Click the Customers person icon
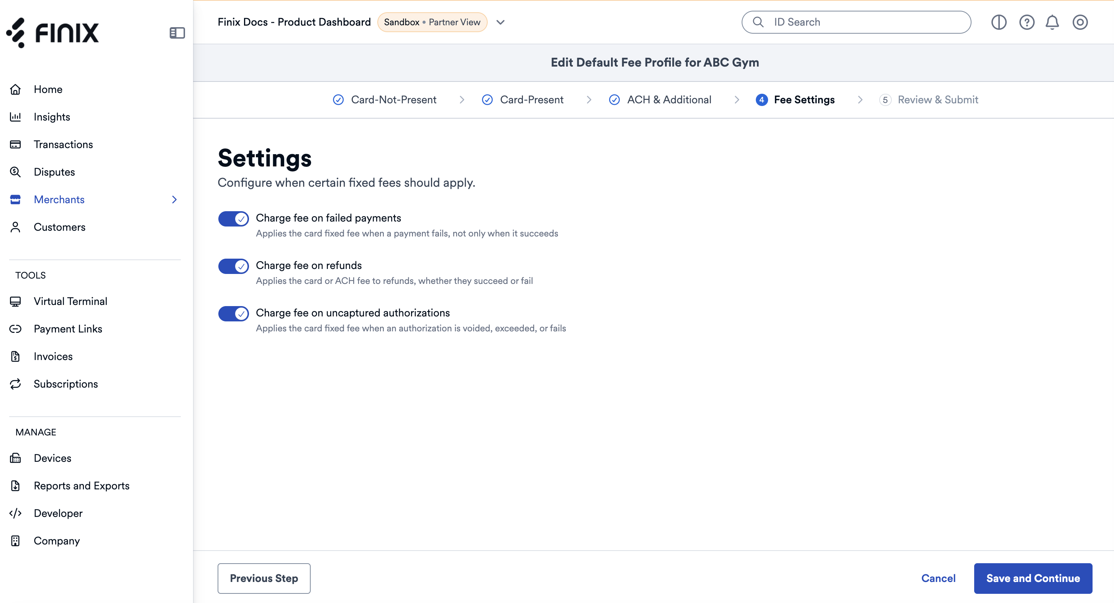Screen dimensions: 1114x603 [x=16, y=227]
